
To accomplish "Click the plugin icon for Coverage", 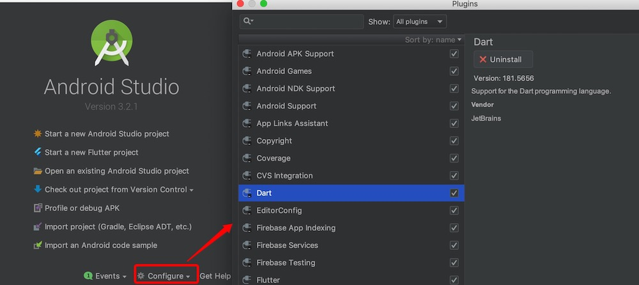I will click(x=247, y=159).
